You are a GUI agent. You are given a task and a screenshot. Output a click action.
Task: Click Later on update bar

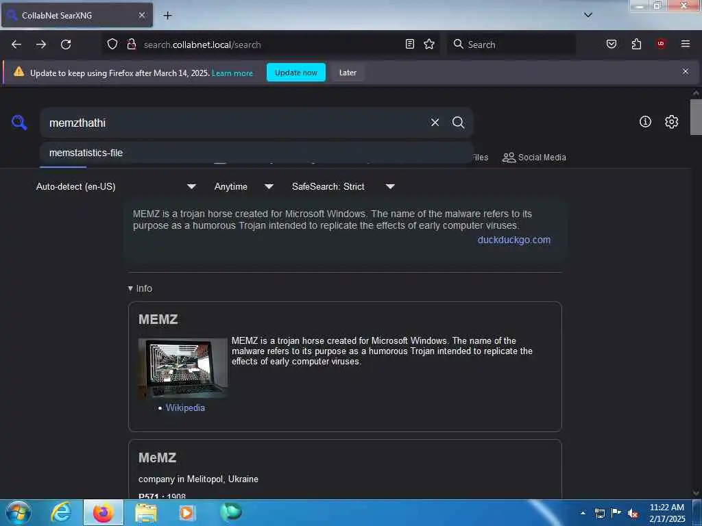(348, 73)
